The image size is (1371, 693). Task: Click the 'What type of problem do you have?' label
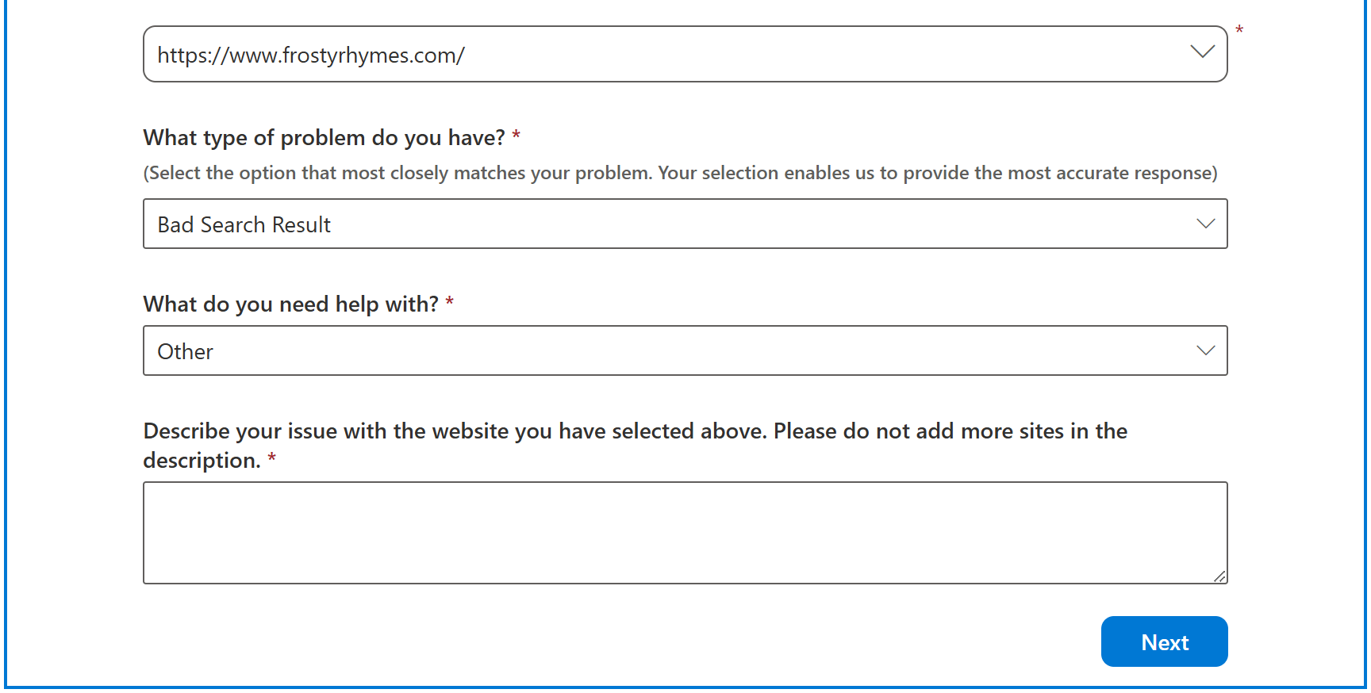pyautogui.click(x=324, y=138)
